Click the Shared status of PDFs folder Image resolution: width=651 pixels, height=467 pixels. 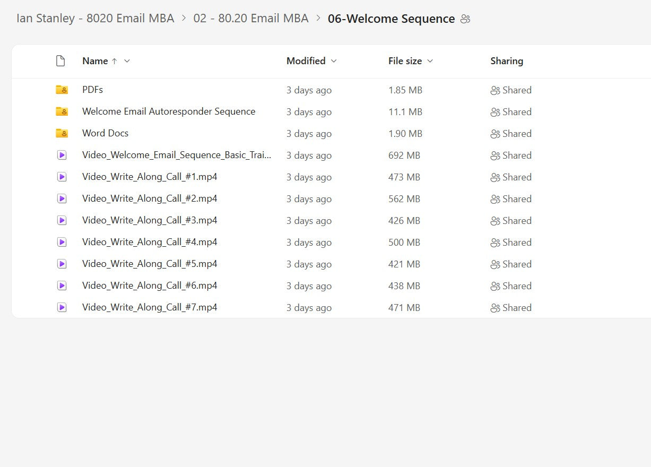click(x=511, y=90)
